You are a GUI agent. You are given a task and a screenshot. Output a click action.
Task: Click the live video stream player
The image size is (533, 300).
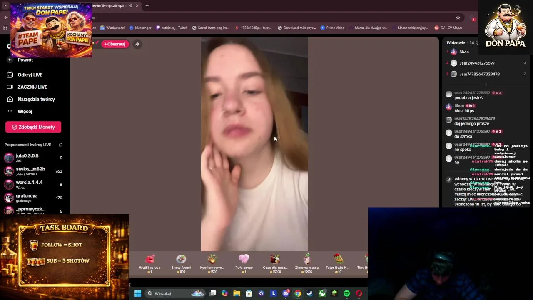point(254,144)
